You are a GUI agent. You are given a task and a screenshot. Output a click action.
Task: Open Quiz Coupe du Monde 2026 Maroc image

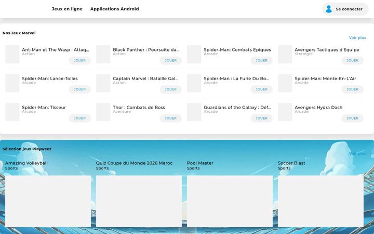pyautogui.click(x=139, y=201)
